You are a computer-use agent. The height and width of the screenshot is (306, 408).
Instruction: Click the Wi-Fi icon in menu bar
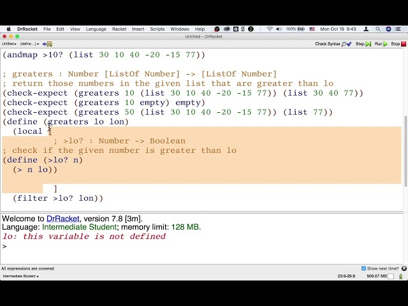coord(270,29)
